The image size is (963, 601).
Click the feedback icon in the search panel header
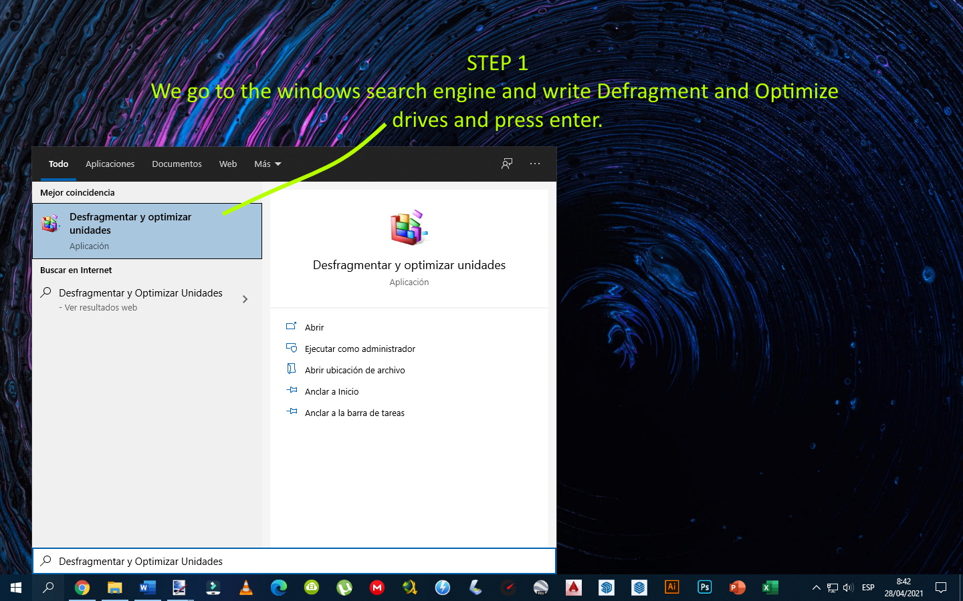pyautogui.click(x=507, y=164)
